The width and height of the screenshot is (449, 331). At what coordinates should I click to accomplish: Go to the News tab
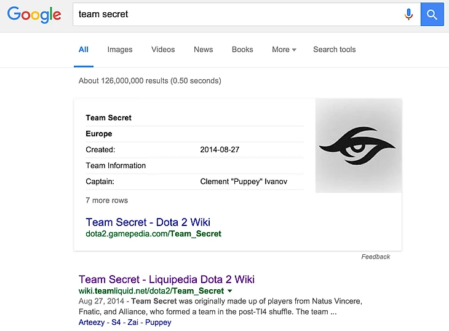point(203,50)
